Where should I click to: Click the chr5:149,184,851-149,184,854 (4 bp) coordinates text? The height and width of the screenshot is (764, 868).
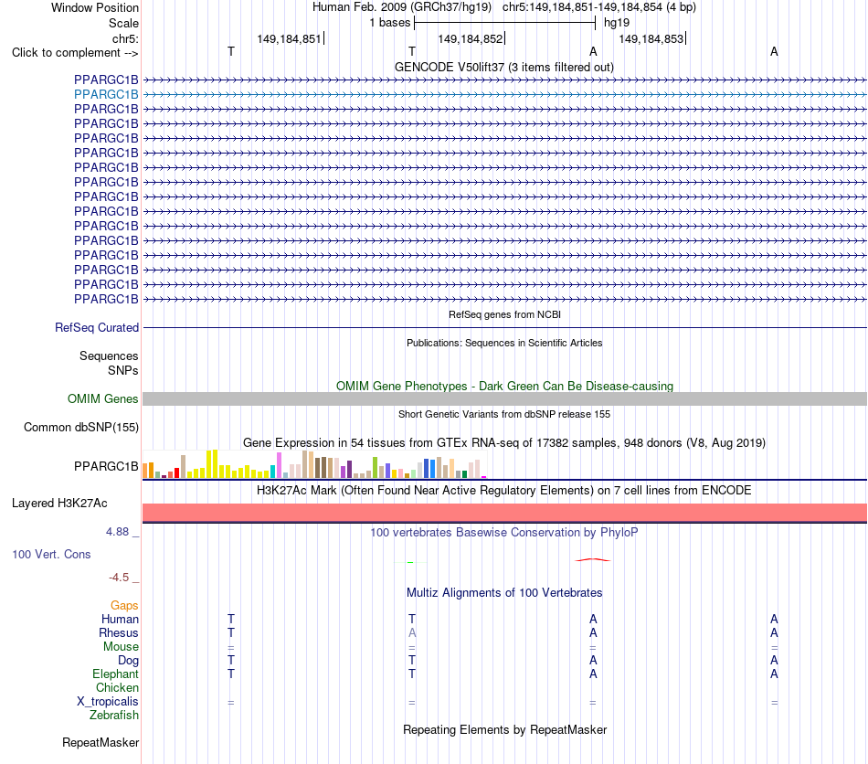coord(599,7)
